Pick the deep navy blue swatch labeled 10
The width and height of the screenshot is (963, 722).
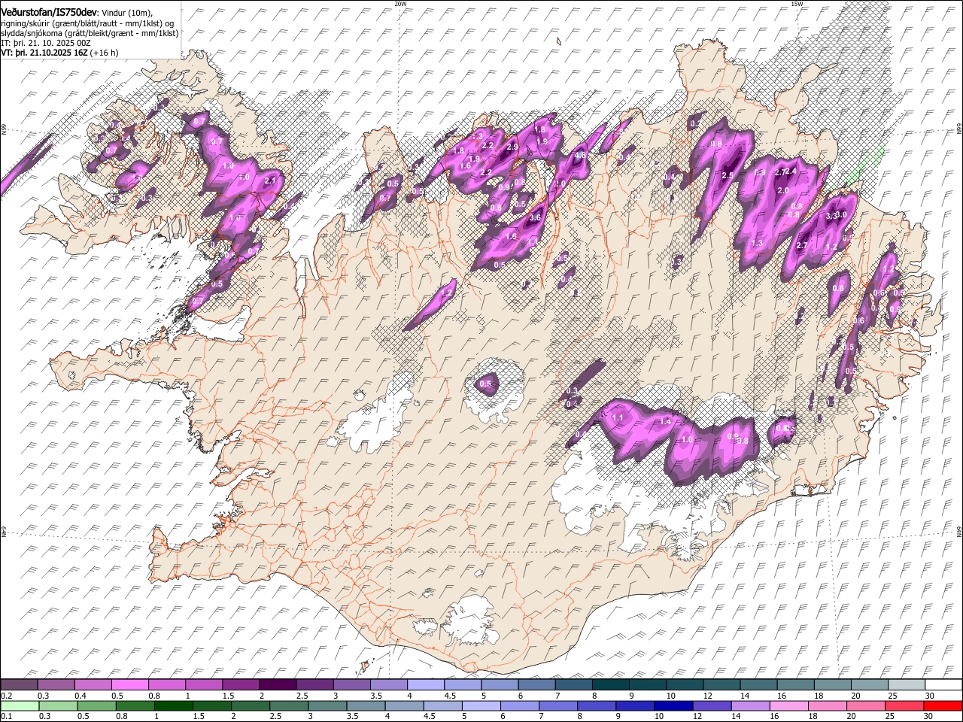673,705
